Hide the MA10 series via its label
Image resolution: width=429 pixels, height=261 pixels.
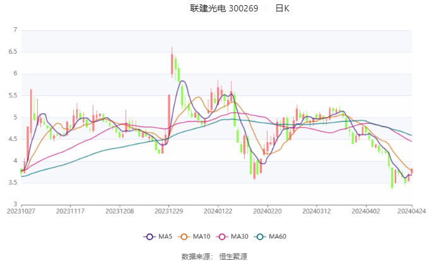click(203, 236)
